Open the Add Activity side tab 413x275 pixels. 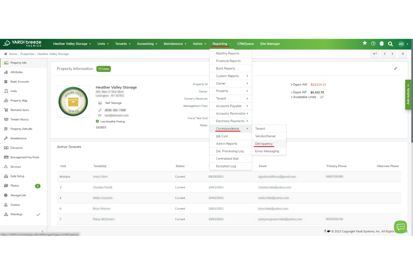(408, 95)
